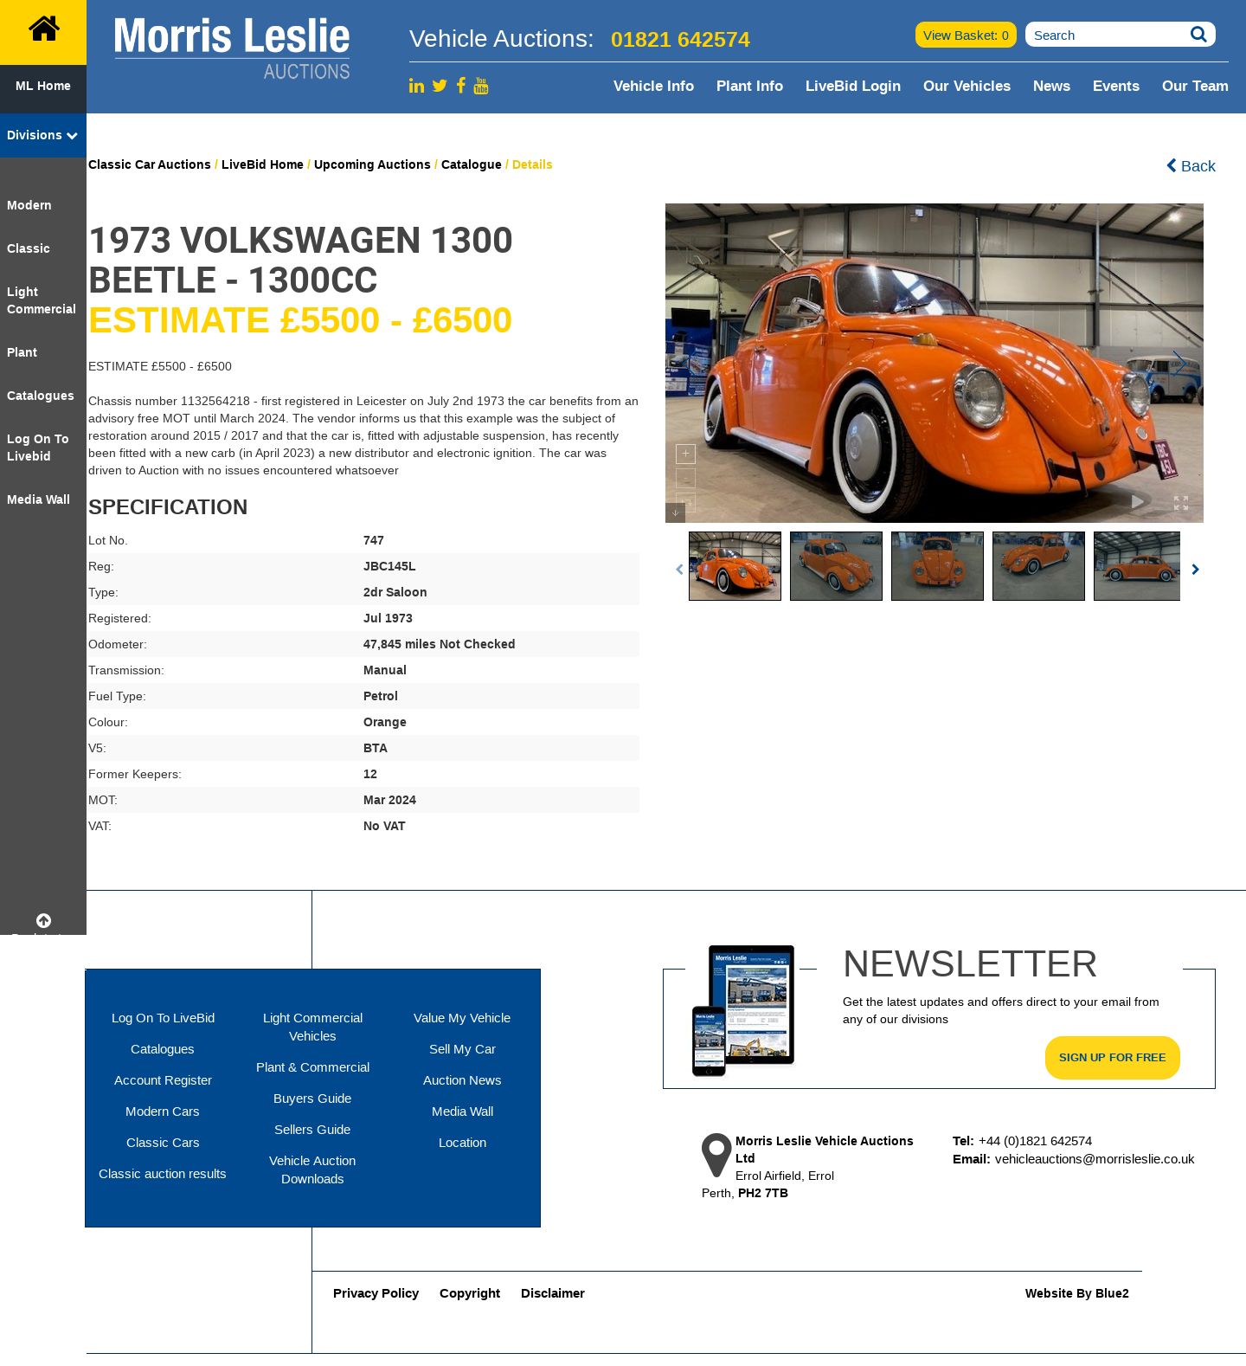Open the Location footer link
The image size is (1246, 1366).
pyautogui.click(x=462, y=1143)
